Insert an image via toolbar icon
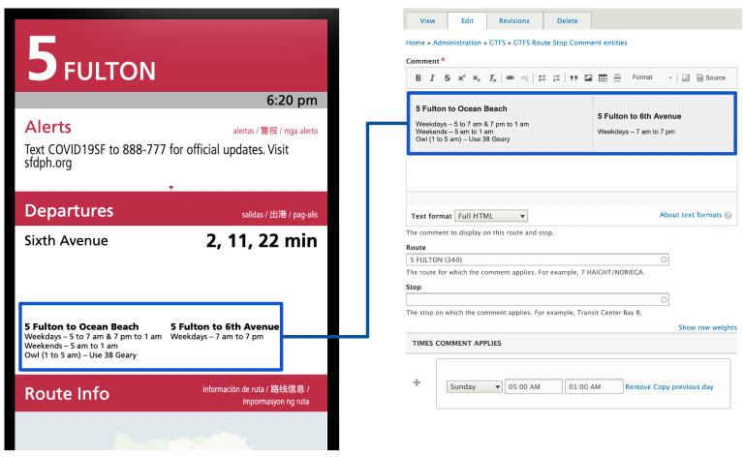This screenshot has width=743, height=457. point(588,76)
